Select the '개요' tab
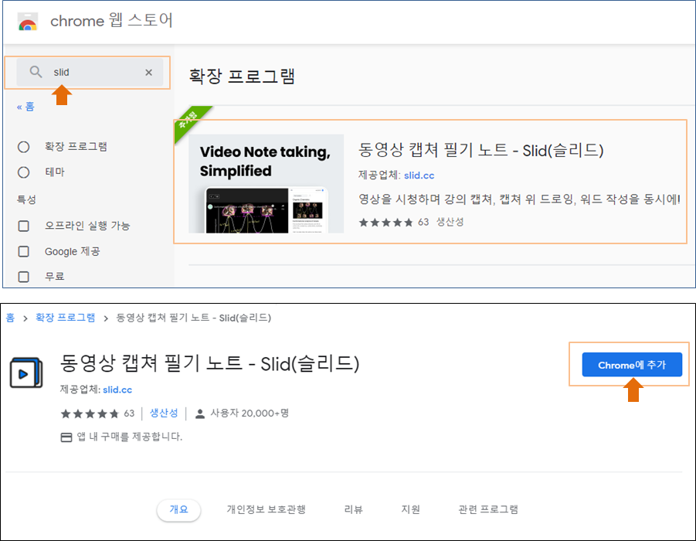The width and height of the screenshot is (696, 541). coord(179,509)
